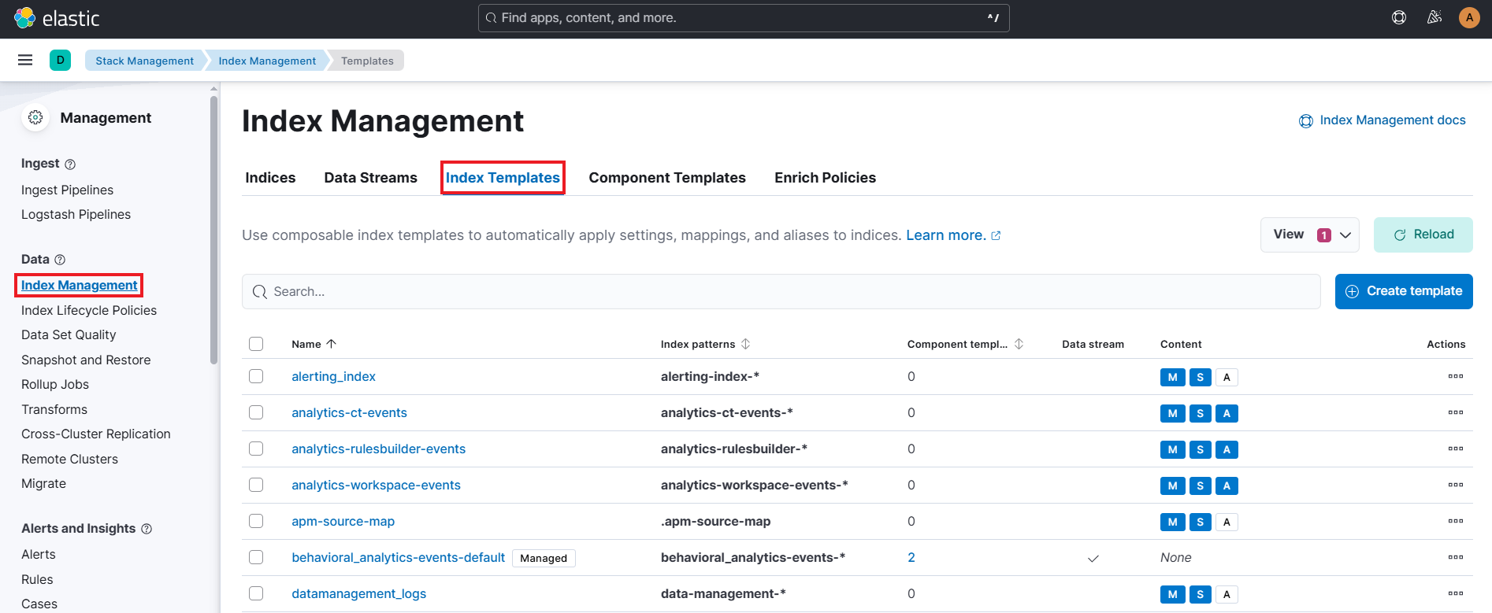The image size is (1492, 613).
Task: Sort by Component templates column
Action: pos(965,344)
